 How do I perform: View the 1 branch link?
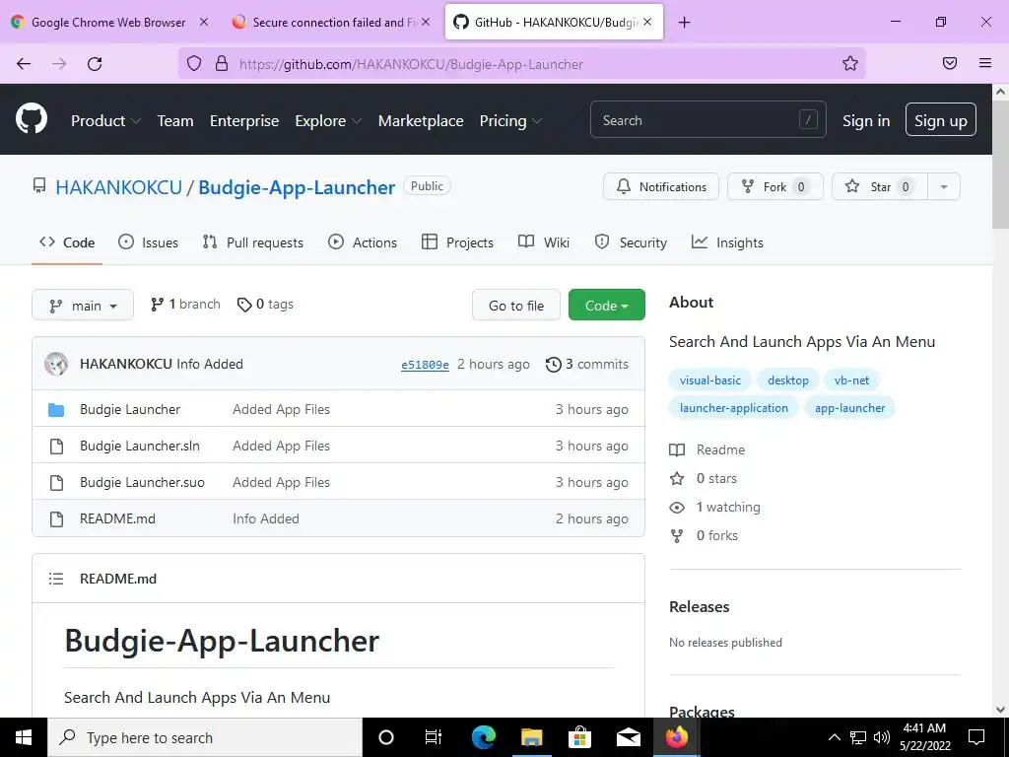pos(185,305)
